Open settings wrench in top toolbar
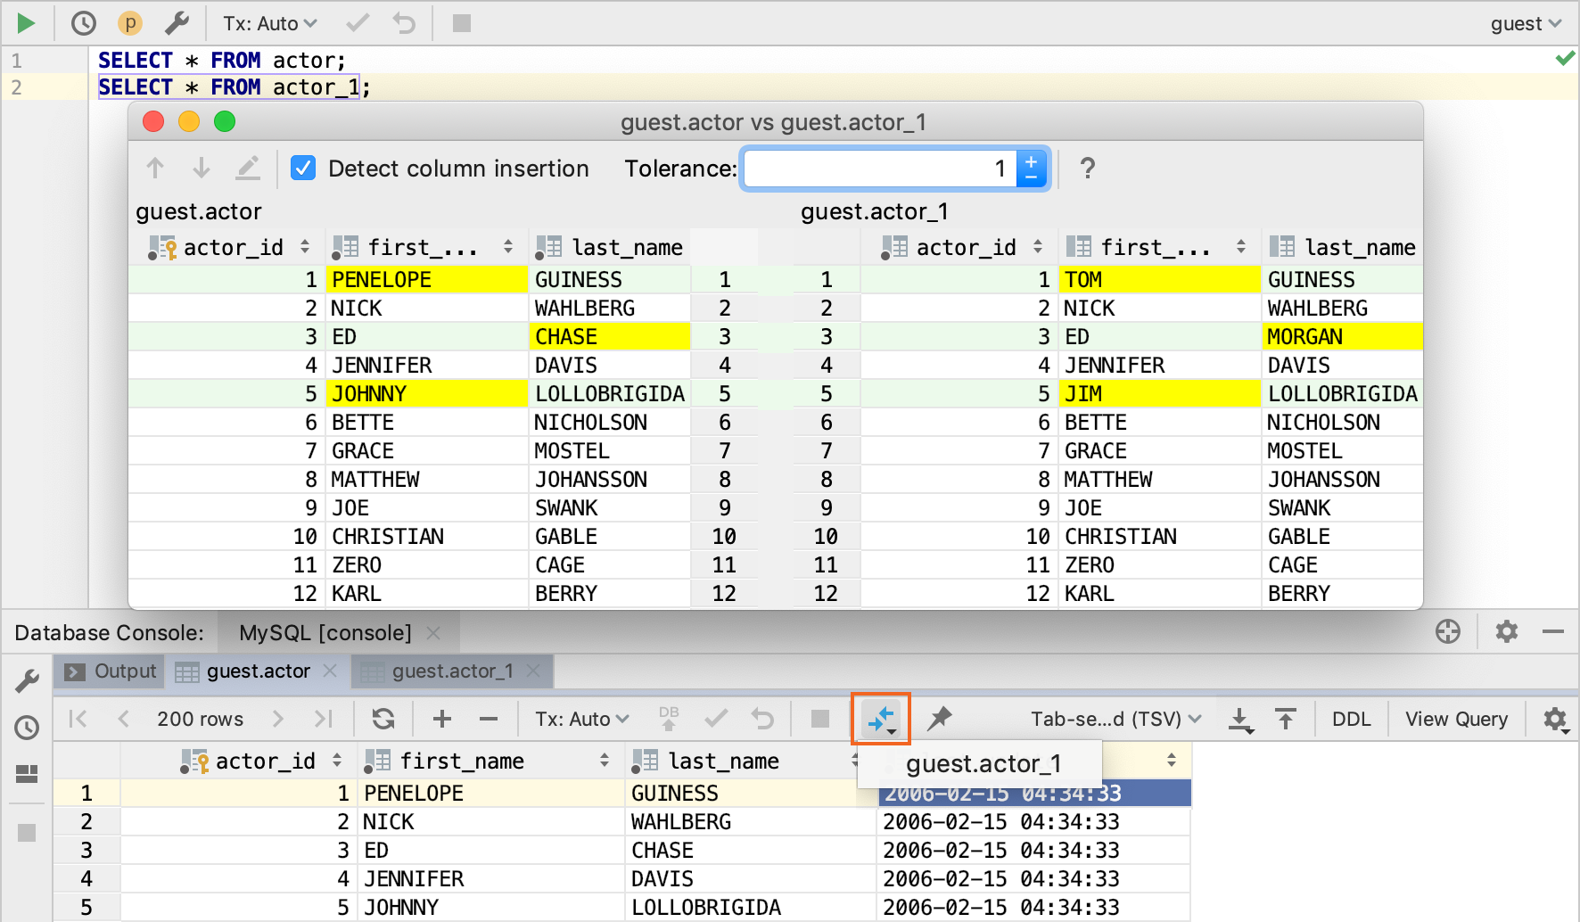The image size is (1580, 922). click(177, 23)
